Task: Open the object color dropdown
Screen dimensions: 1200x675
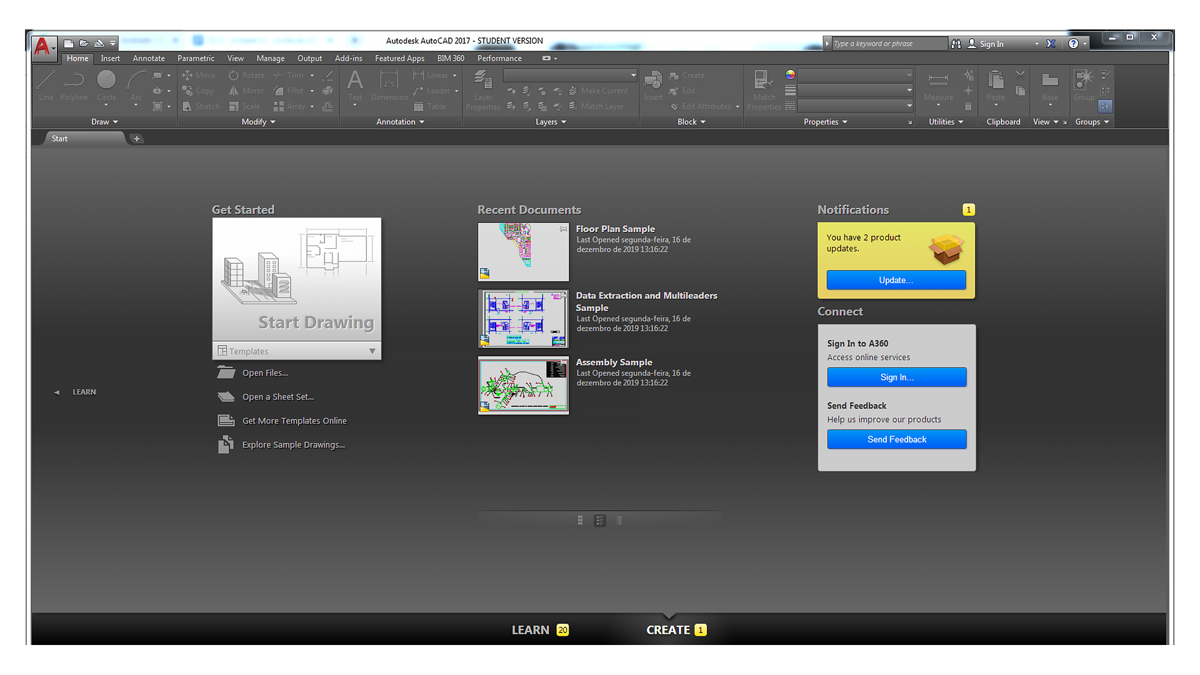Action: (855, 75)
